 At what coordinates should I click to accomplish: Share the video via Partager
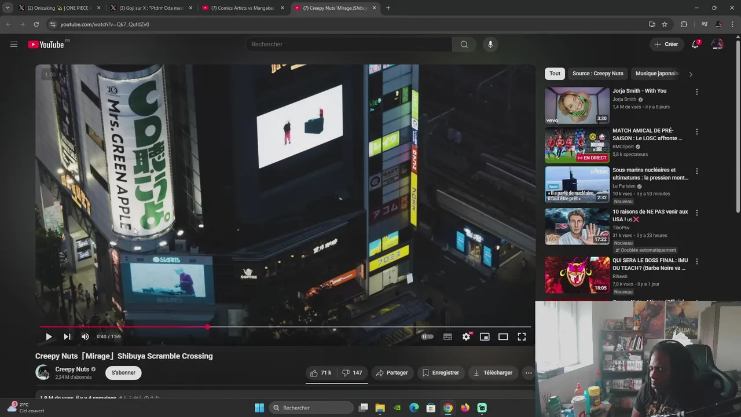tap(392, 372)
